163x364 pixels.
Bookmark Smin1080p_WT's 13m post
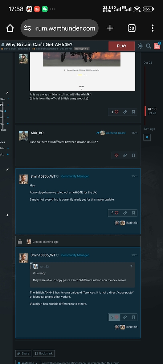133,317
